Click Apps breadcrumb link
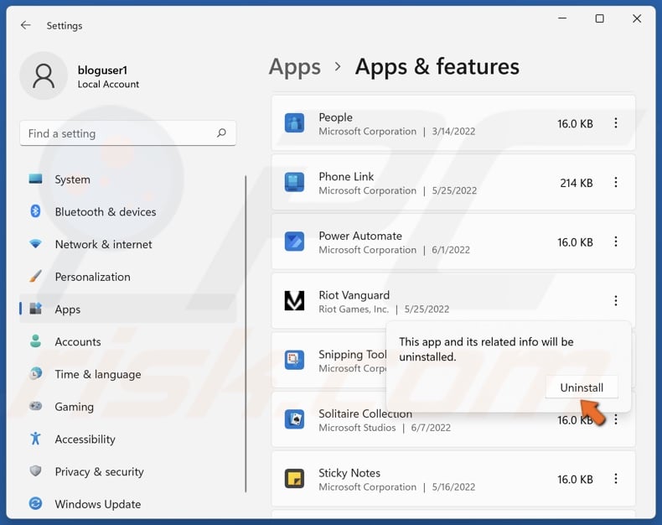Screen dimensions: 662x525 295,67
